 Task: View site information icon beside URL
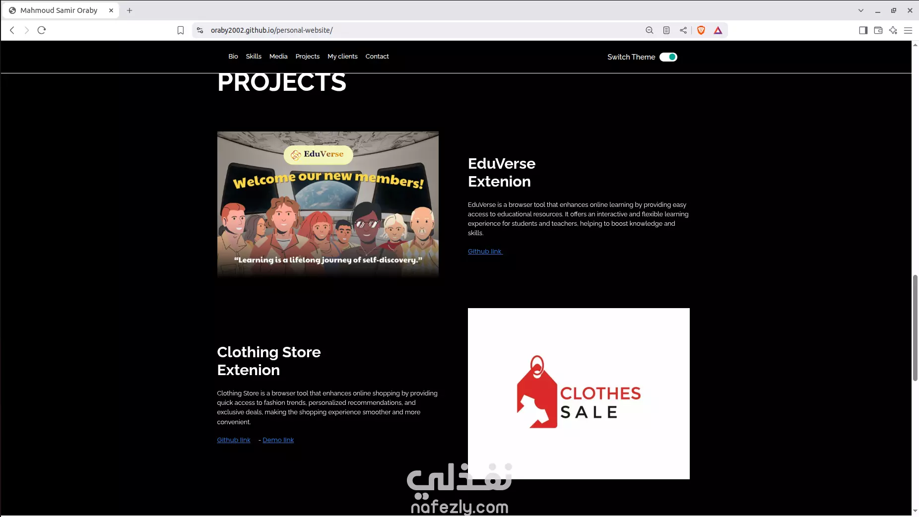click(x=200, y=30)
